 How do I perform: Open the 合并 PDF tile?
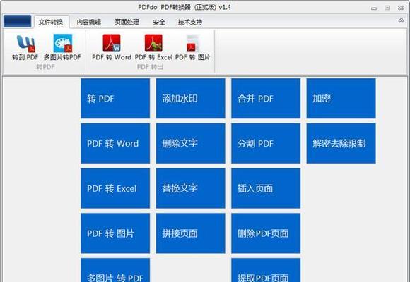click(x=266, y=99)
